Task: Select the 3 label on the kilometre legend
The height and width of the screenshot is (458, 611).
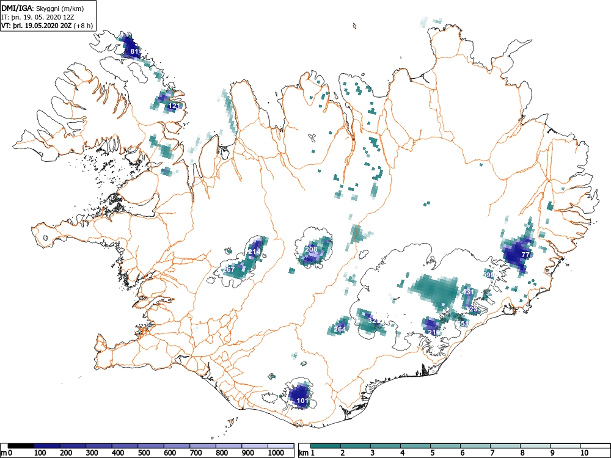Action: click(373, 453)
